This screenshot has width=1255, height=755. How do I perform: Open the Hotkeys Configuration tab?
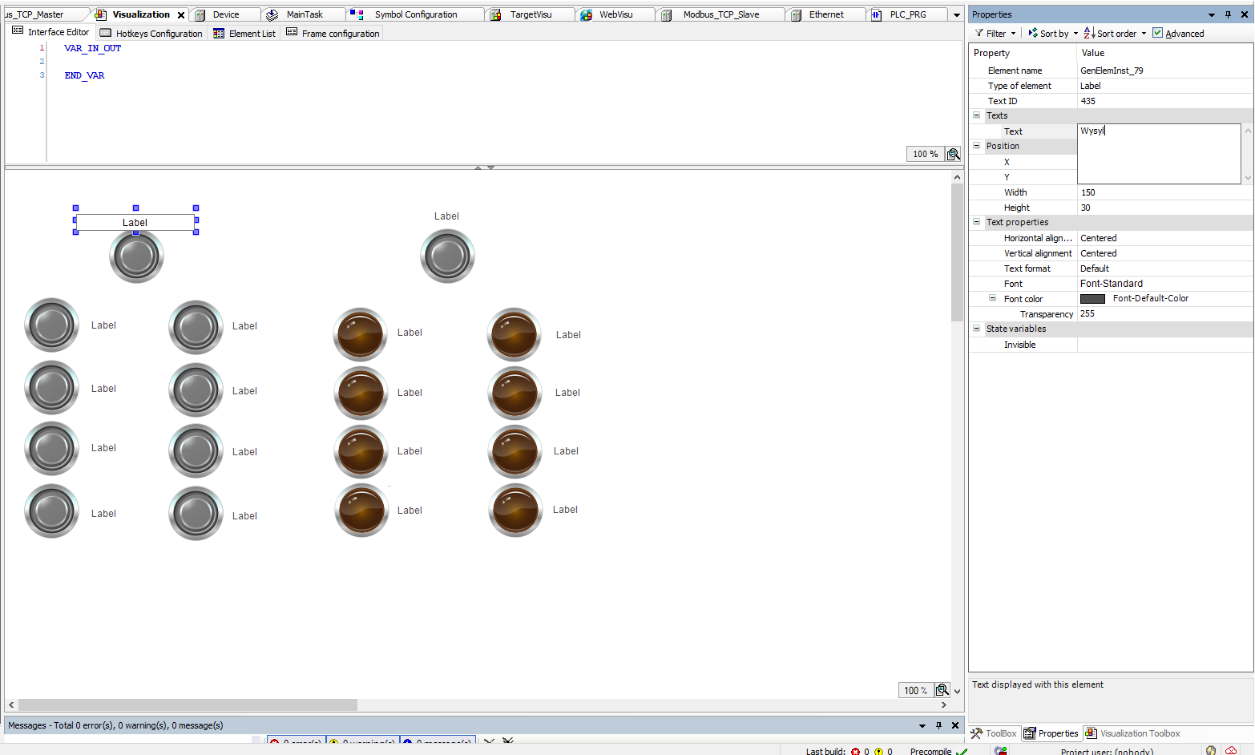point(151,33)
